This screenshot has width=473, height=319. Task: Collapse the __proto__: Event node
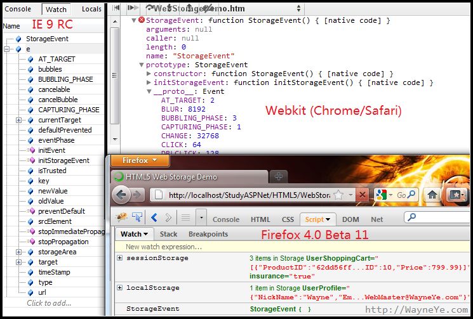[149, 91]
